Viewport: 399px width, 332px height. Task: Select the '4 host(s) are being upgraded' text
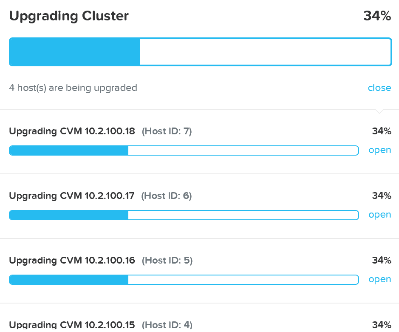click(73, 88)
